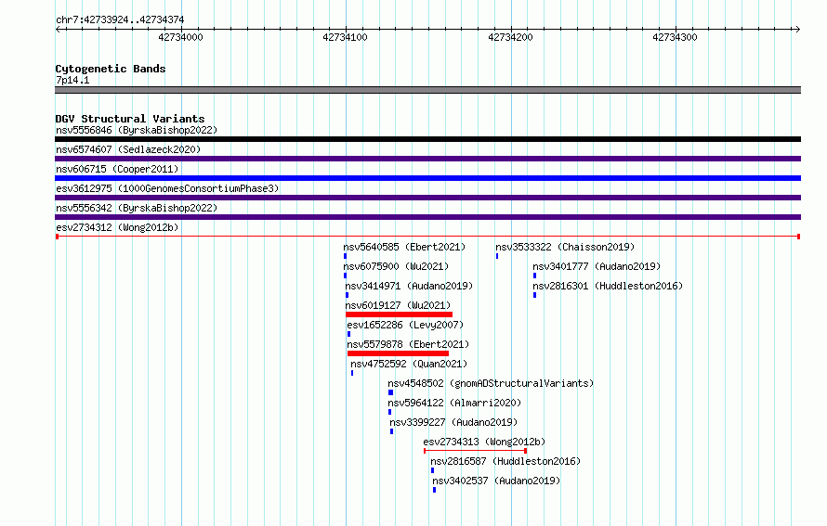Open the nsv6574607 (Sedlazeck2020) label
Image resolution: width=827 pixels, height=526 pixels.
128,149
